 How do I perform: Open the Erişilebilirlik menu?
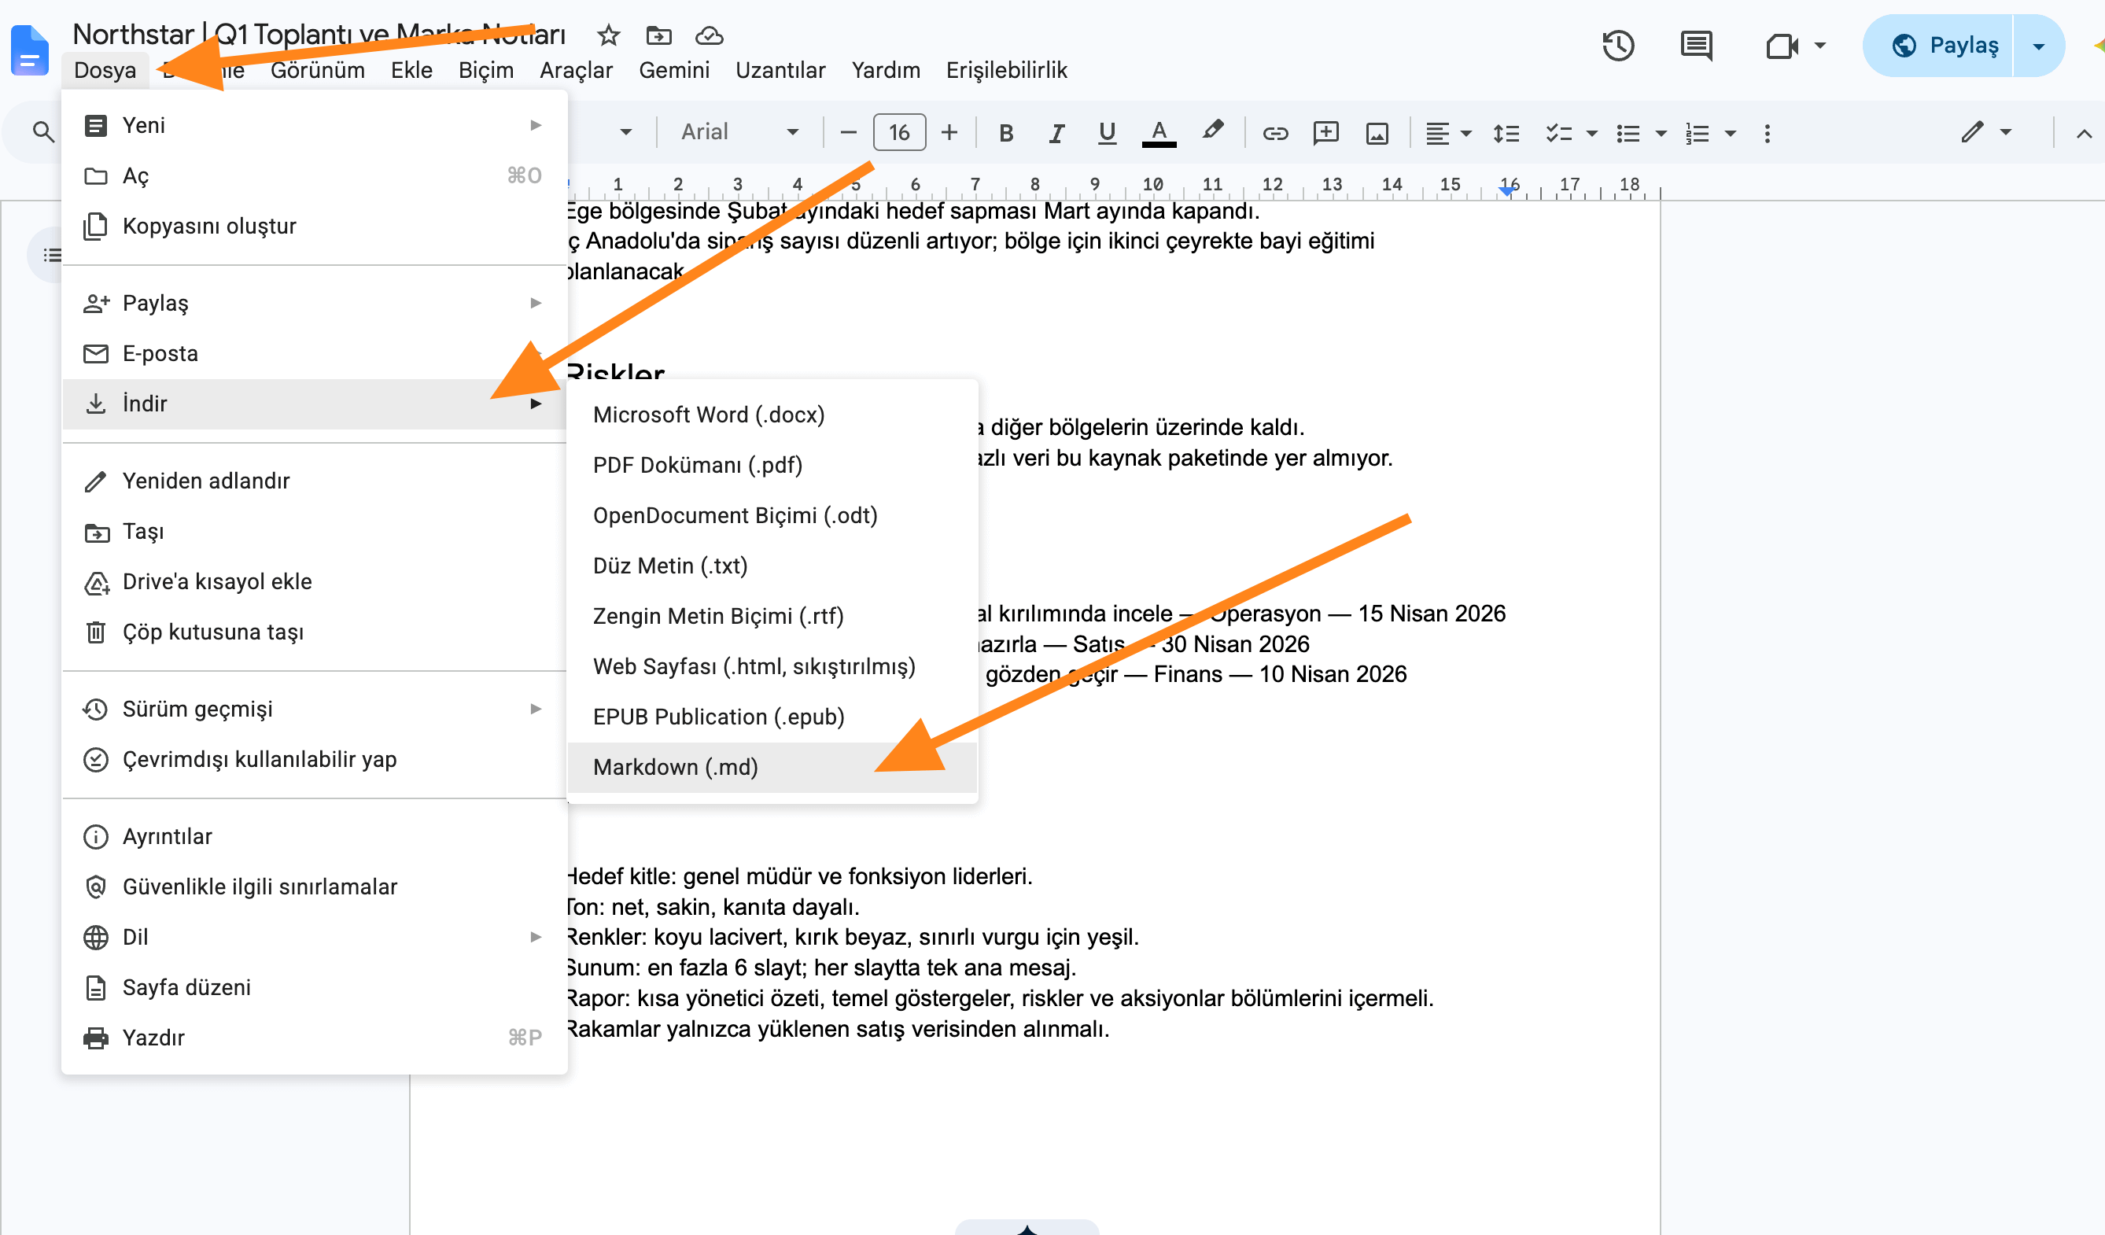[1006, 70]
